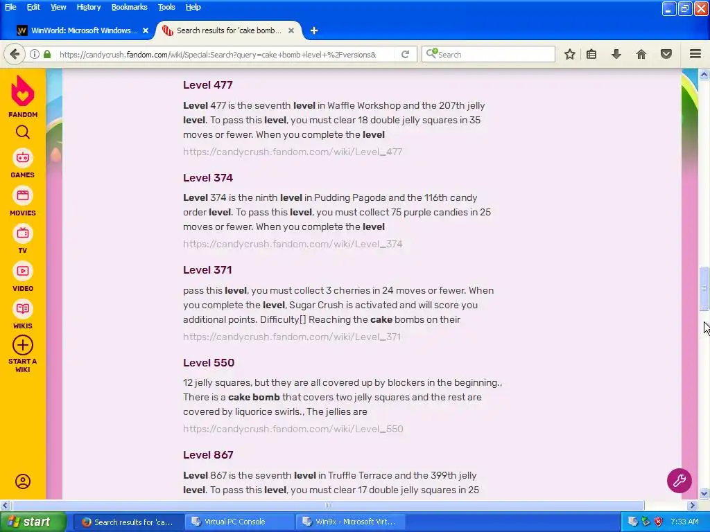Open the Help menu
The height and width of the screenshot is (532, 710).
pos(193,7)
